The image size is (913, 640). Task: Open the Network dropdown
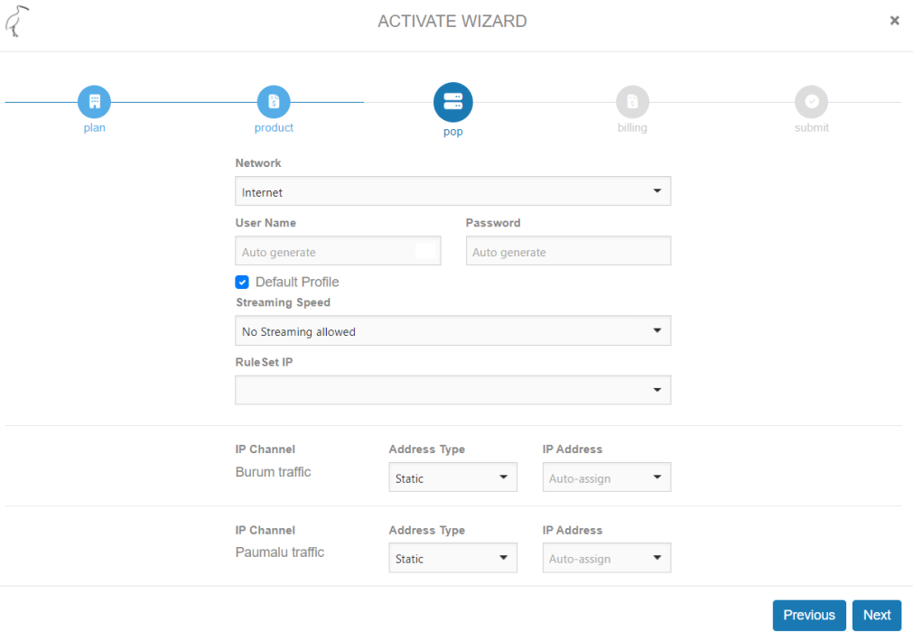point(452,191)
